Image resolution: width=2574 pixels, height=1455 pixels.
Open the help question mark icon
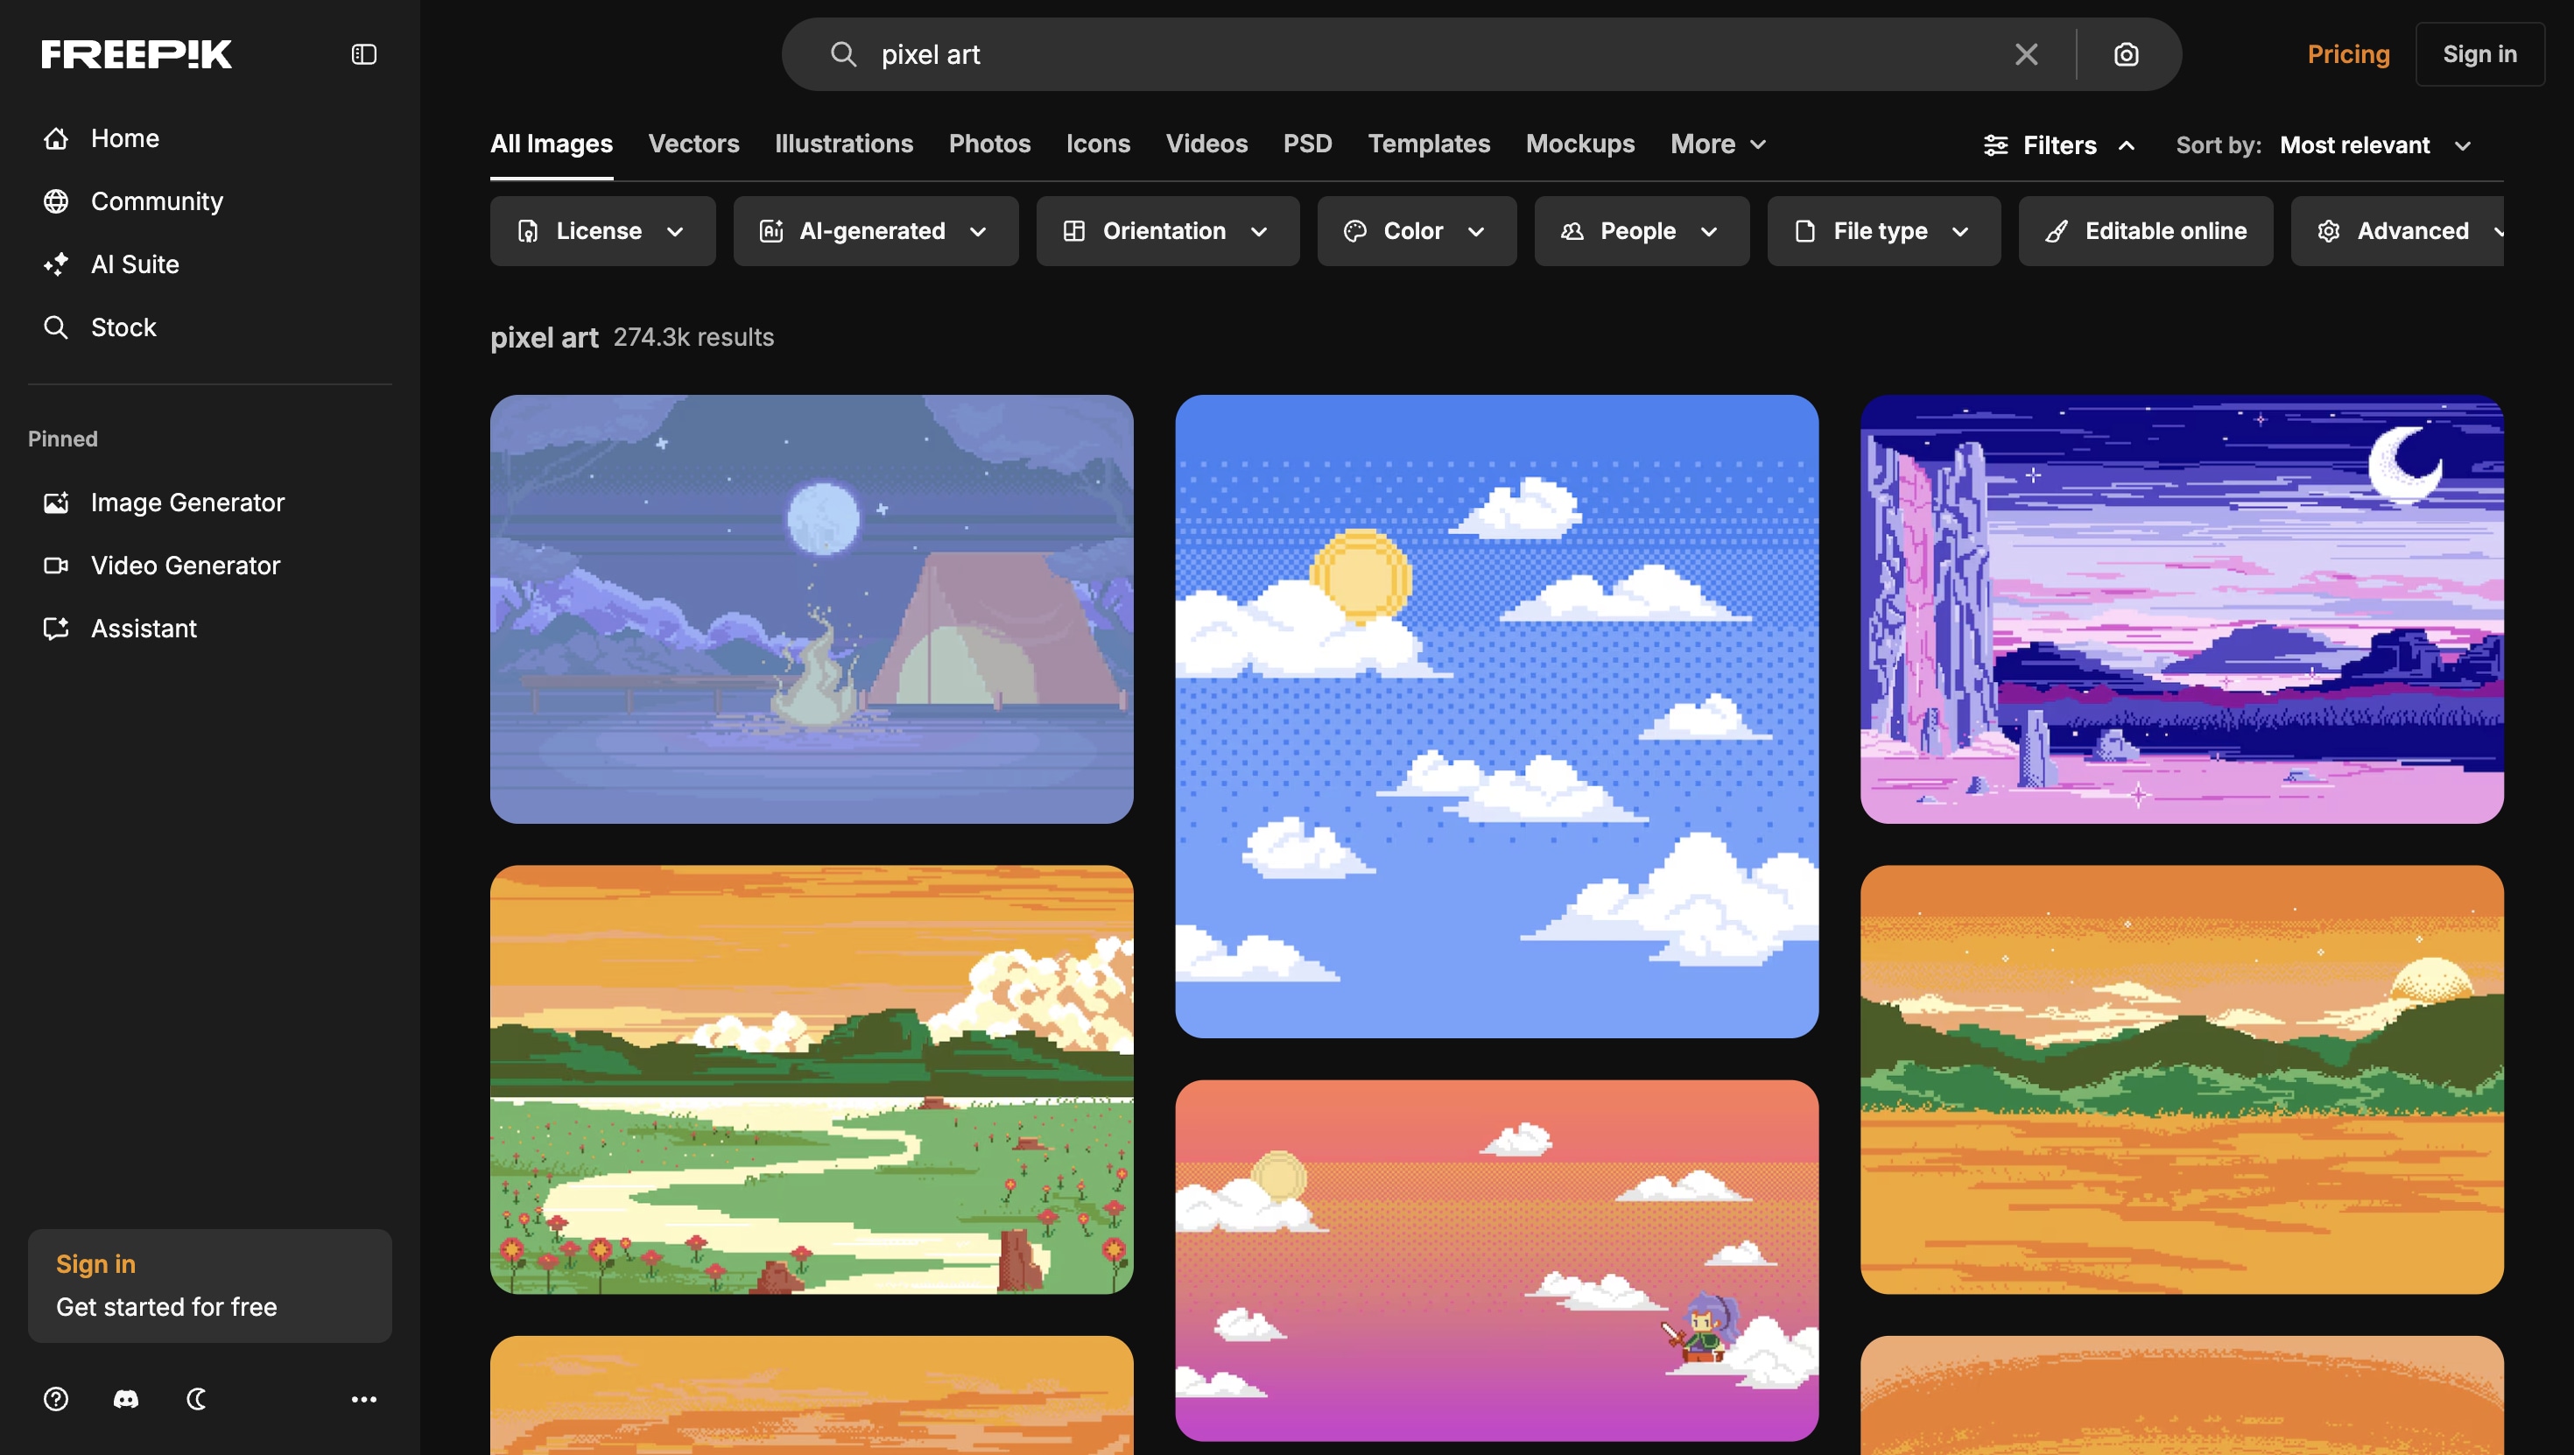(56, 1398)
